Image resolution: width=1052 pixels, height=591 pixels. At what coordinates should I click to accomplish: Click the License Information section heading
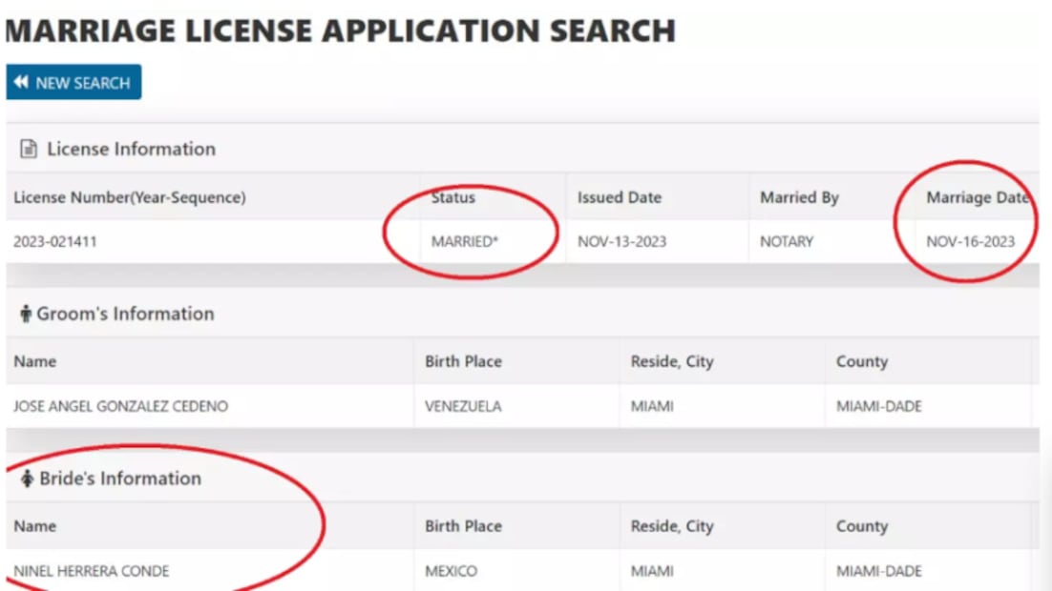[131, 150]
